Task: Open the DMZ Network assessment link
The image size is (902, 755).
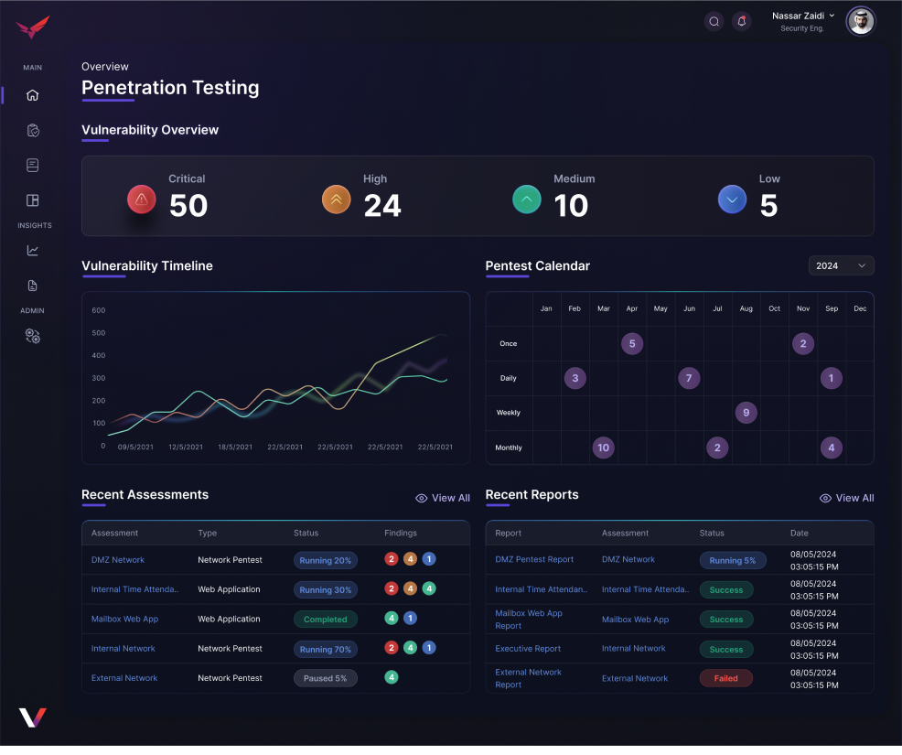Action: pyautogui.click(x=118, y=560)
